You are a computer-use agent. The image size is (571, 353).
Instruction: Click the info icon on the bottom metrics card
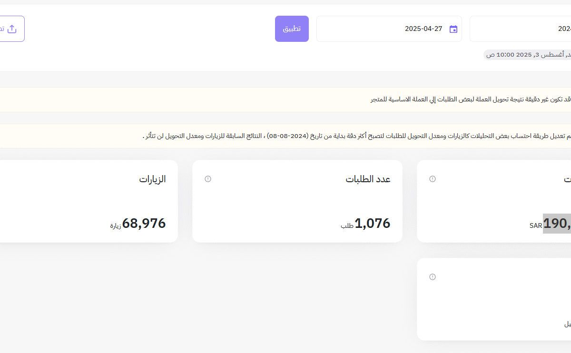tap(432, 276)
